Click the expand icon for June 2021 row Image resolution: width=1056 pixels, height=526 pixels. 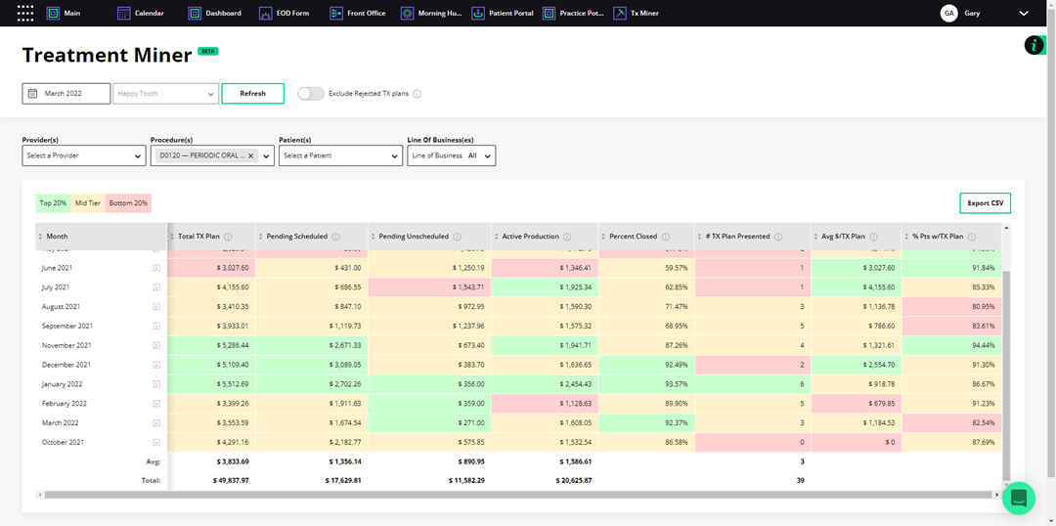[x=156, y=268]
